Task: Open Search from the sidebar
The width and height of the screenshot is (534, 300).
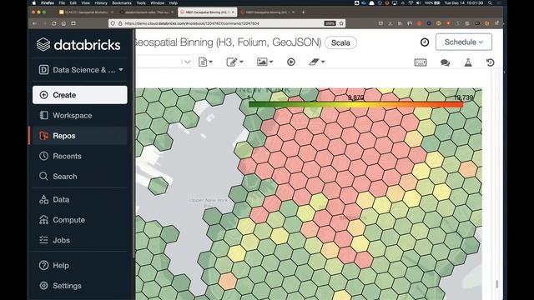Action: click(x=80, y=176)
